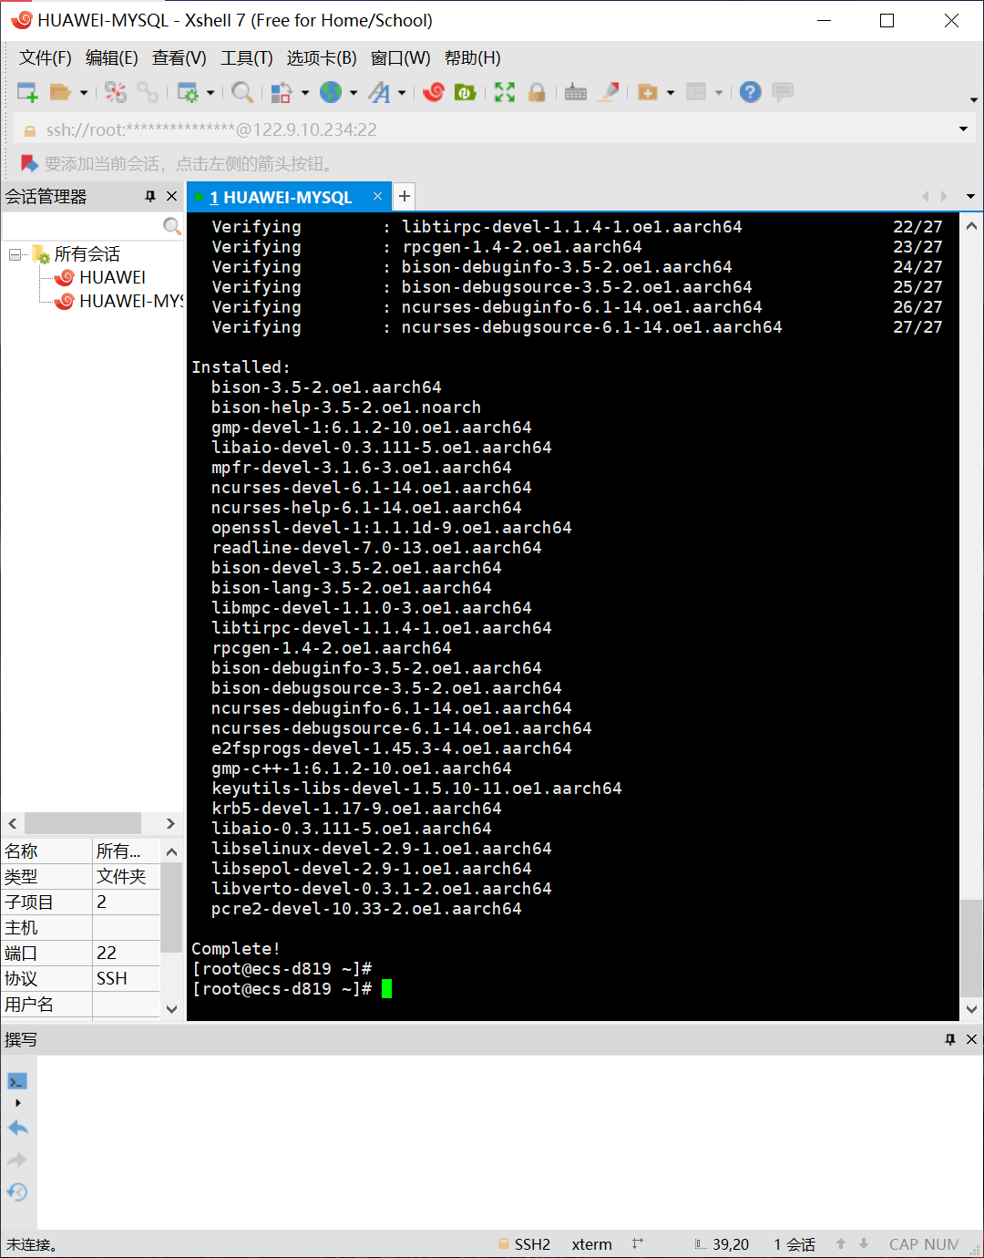The height and width of the screenshot is (1258, 984).
Task: Click the Open Session folder icon
Action: (x=60, y=92)
